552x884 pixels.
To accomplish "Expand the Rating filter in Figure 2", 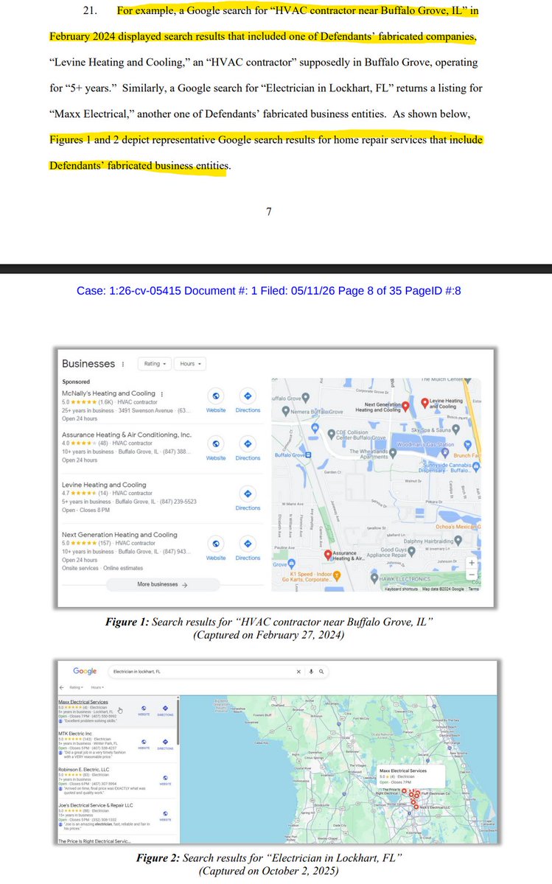I will [x=76, y=687].
